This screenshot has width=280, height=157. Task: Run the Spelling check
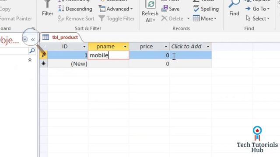206,9
